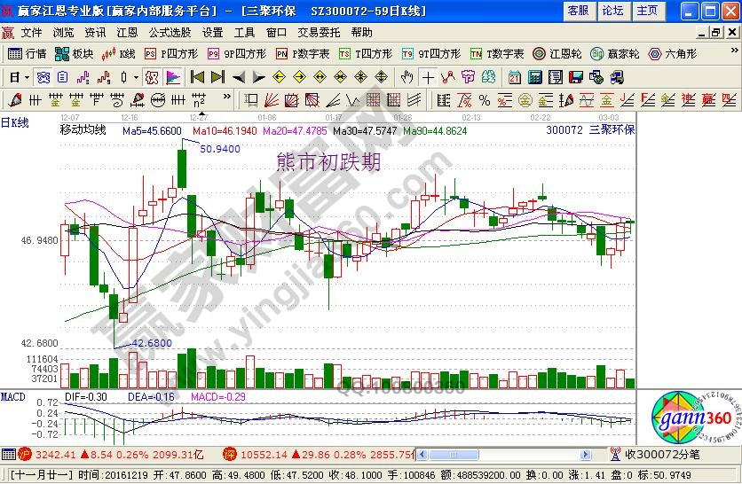Click the calculator icon in toolbar
Image resolution: width=742 pixels, height=484 pixels.
[534, 77]
